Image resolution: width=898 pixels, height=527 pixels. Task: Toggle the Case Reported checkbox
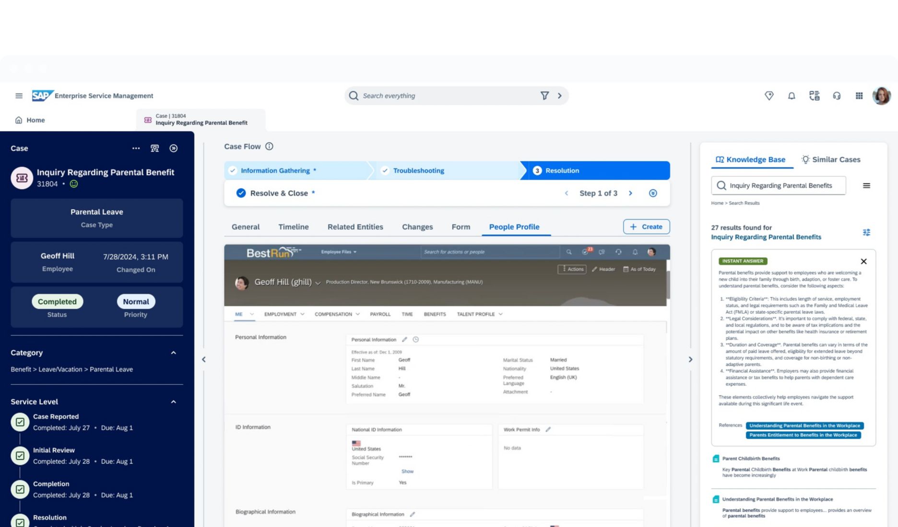20,422
